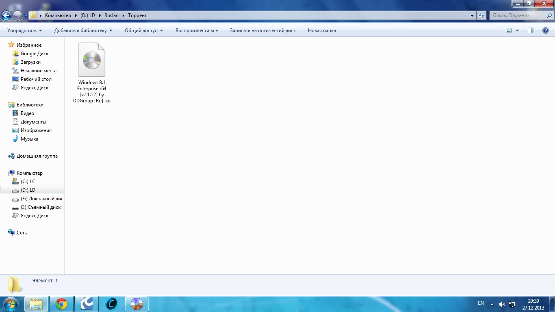Open the recent locations dropdown arrow
This screenshot has width=555, height=312.
[26, 16]
